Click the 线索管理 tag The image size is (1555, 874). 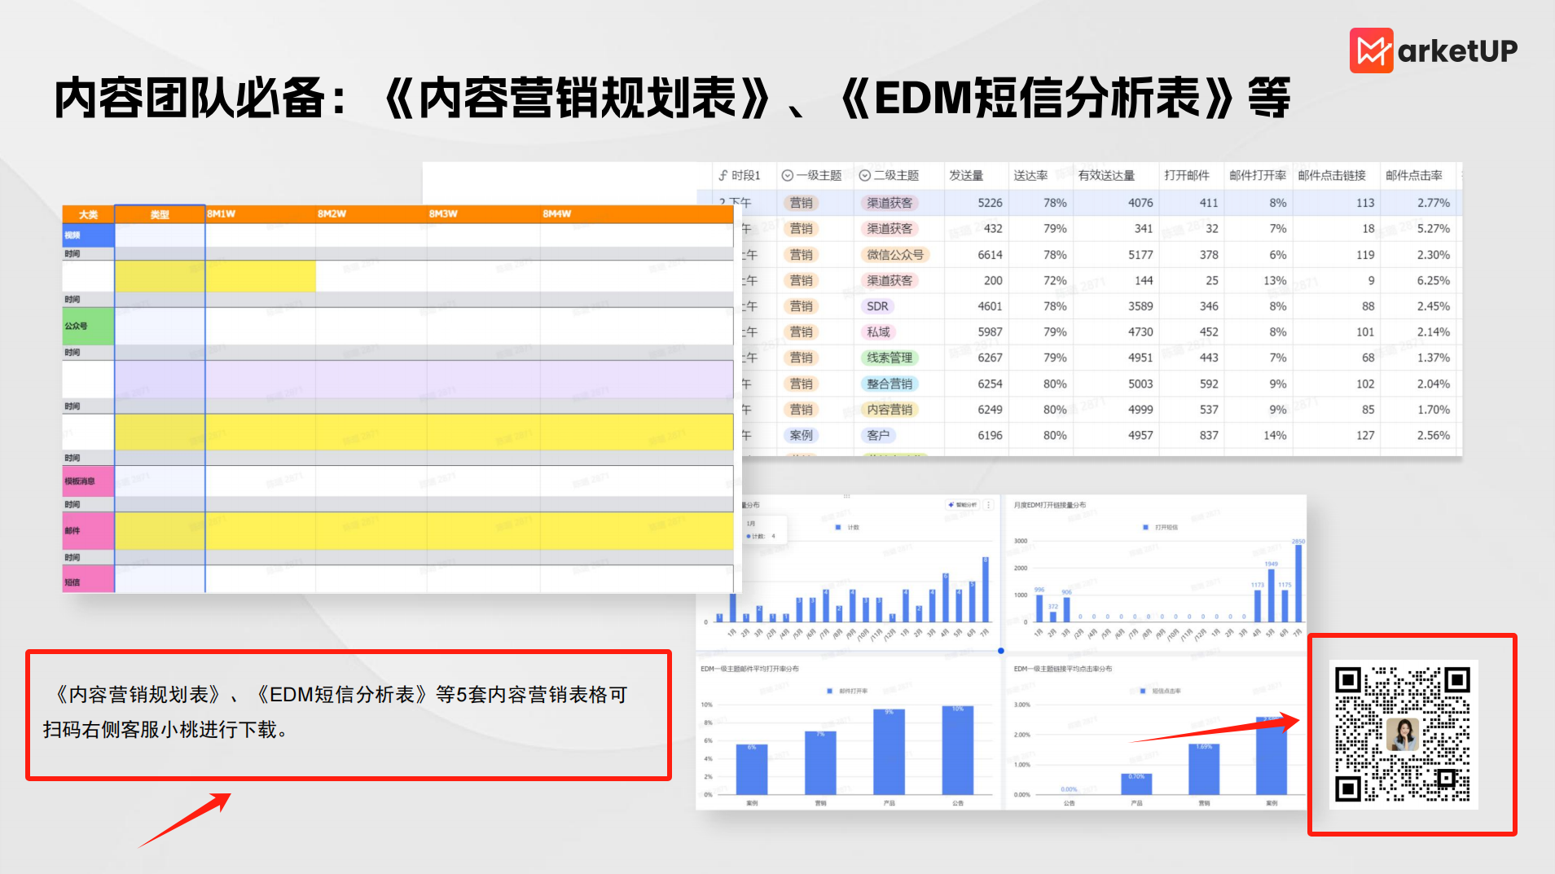[x=890, y=358]
